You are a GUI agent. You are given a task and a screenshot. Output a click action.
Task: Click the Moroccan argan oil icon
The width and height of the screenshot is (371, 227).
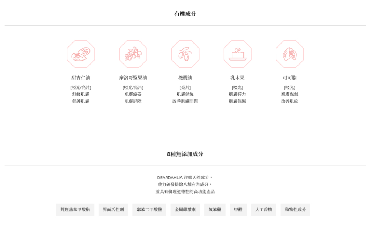[x=133, y=54]
